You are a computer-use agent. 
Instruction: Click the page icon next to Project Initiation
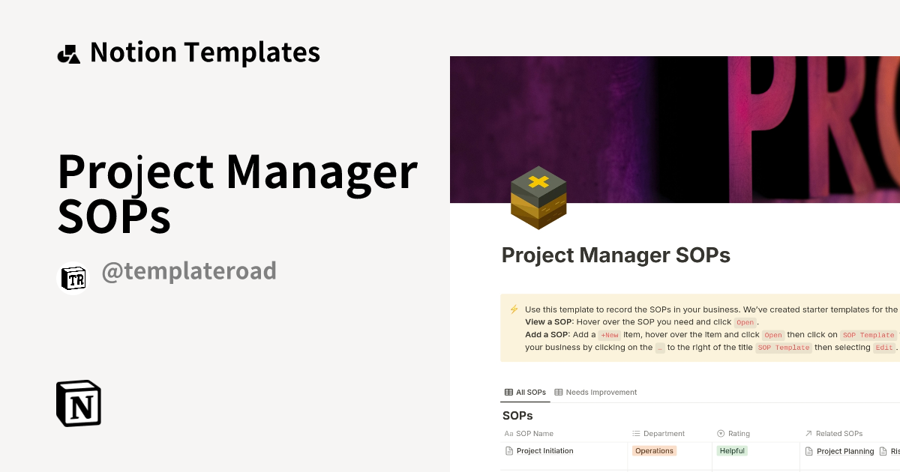508,450
